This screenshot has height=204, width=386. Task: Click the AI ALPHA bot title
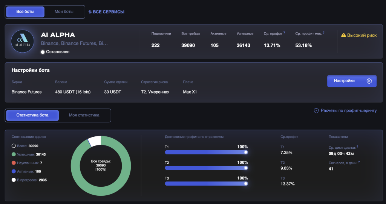pyautogui.click(x=58, y=35)
